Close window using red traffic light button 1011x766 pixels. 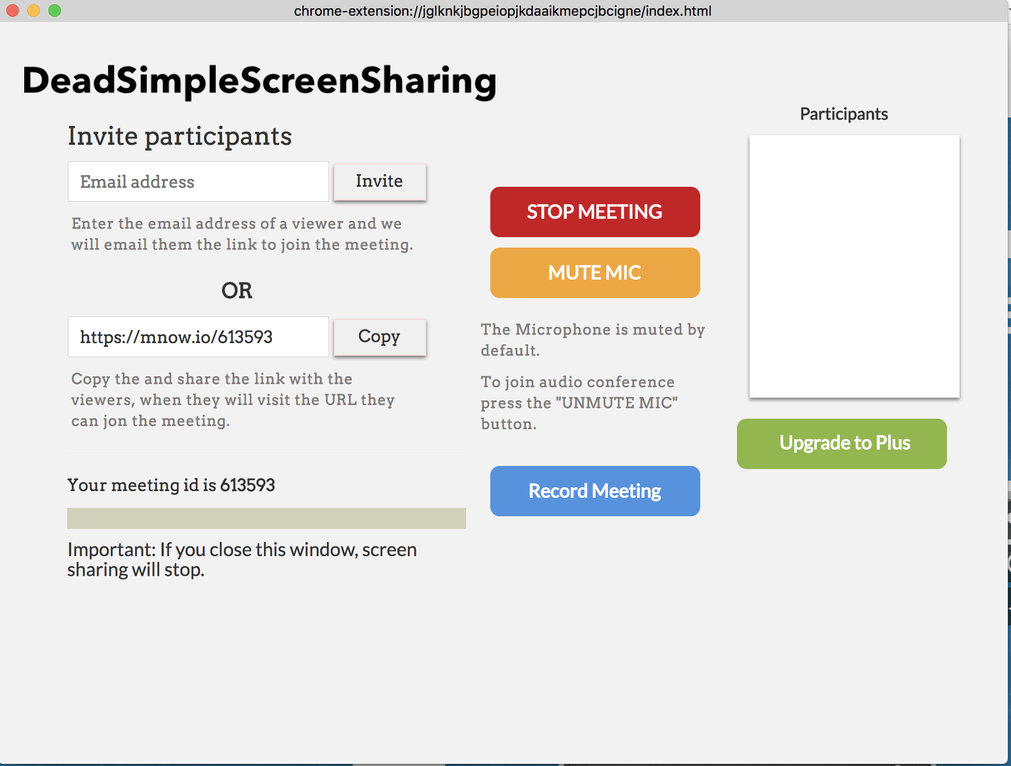pos(13,10)
